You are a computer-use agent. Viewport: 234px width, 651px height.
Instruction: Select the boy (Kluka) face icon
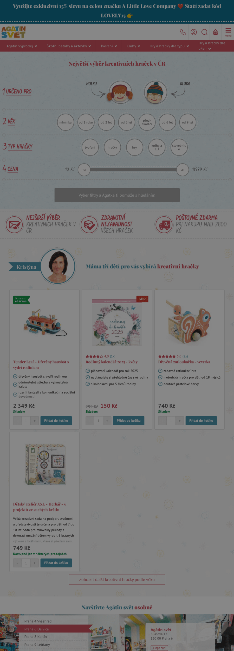[155, 92]
